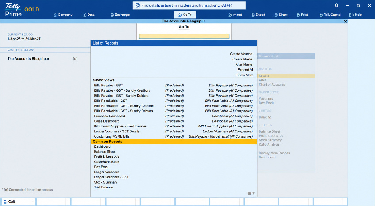Viewport: 375px width, 206px height.
Task: Open the E: Export menu
Action: coord(258,15)
